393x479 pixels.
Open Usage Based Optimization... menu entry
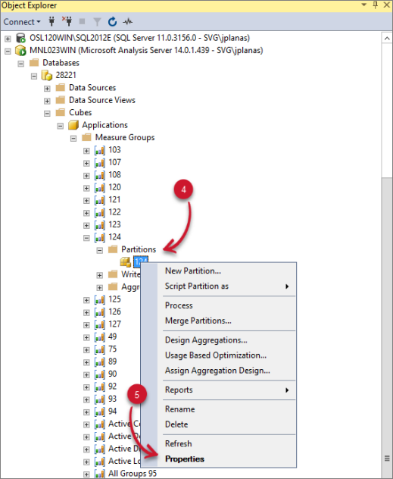(x=226, y=355)
